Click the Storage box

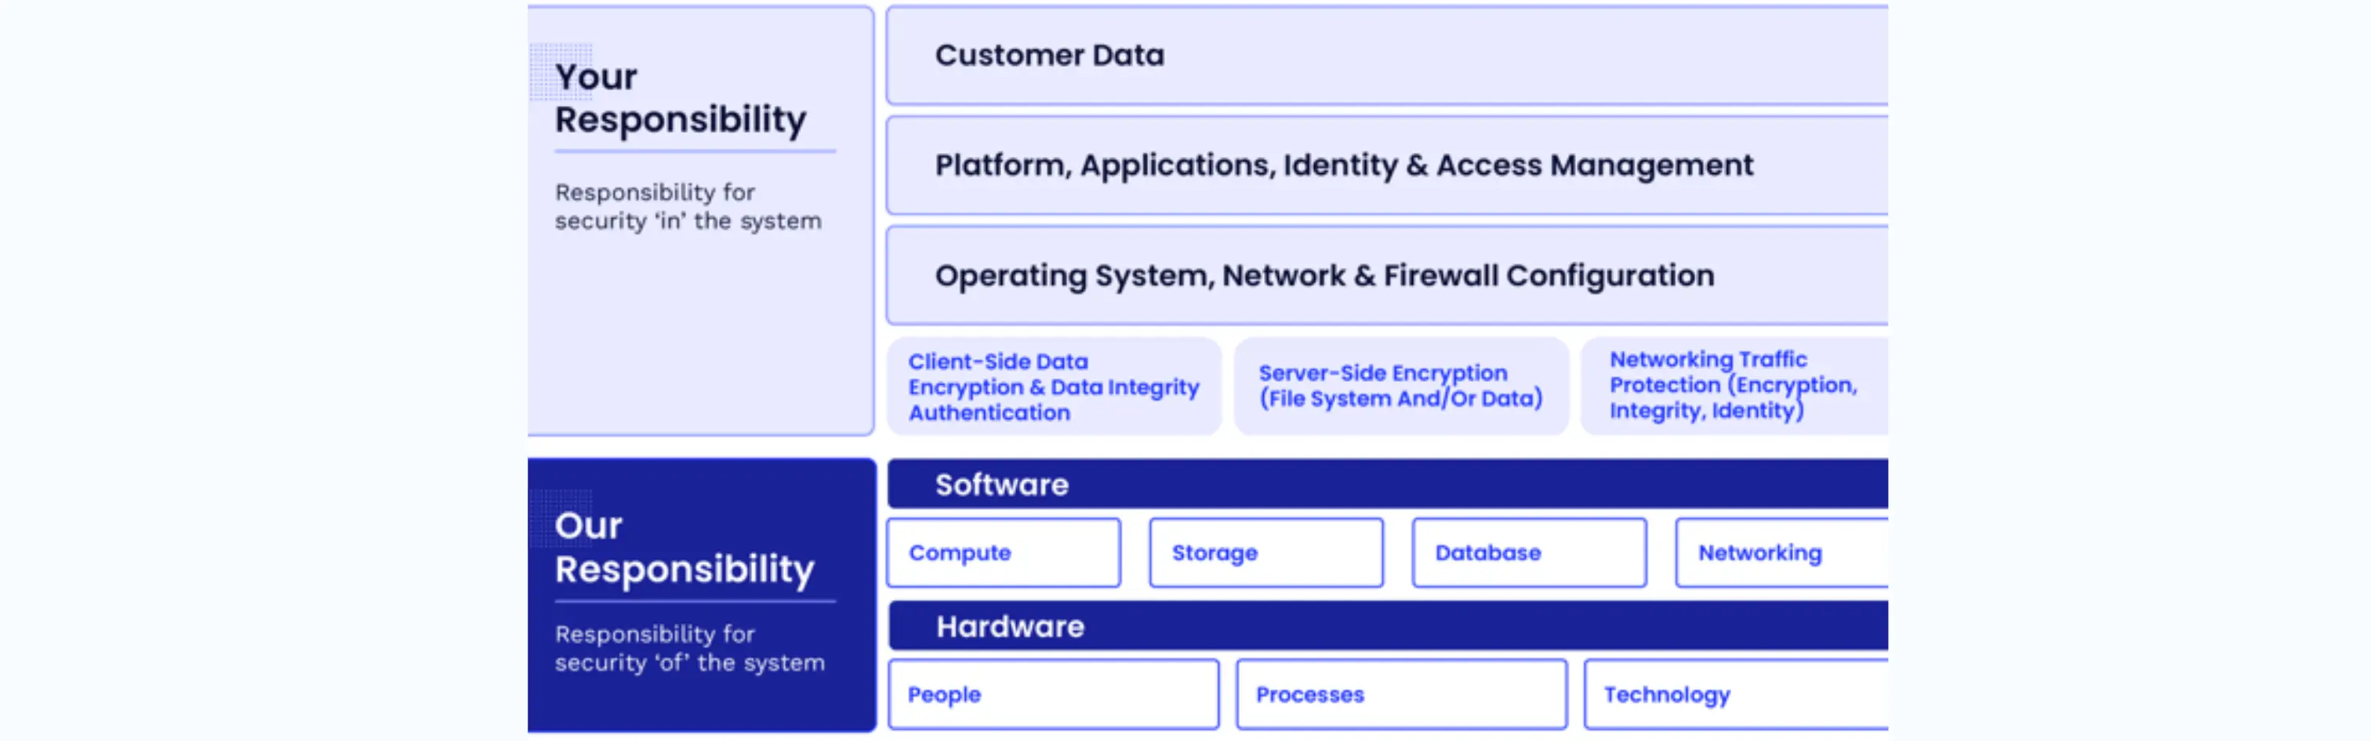(x=1266, y=552)
